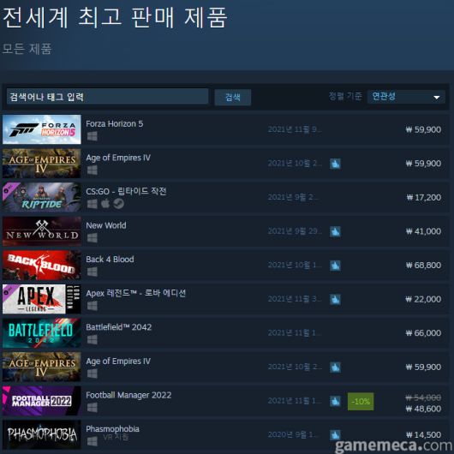This screenshot has width=454, height=454.
Task: Click the 검색 search button
Action: 233,98
